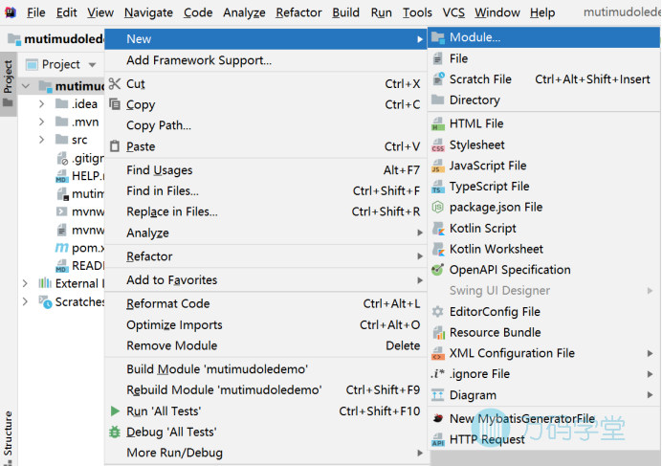Click the HTTP Request API icon
This screenshot has height=466, width=662.
tap(438, 439)
